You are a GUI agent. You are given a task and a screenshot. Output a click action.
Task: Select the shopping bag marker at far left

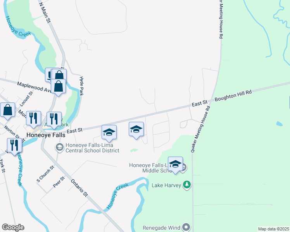7,111
